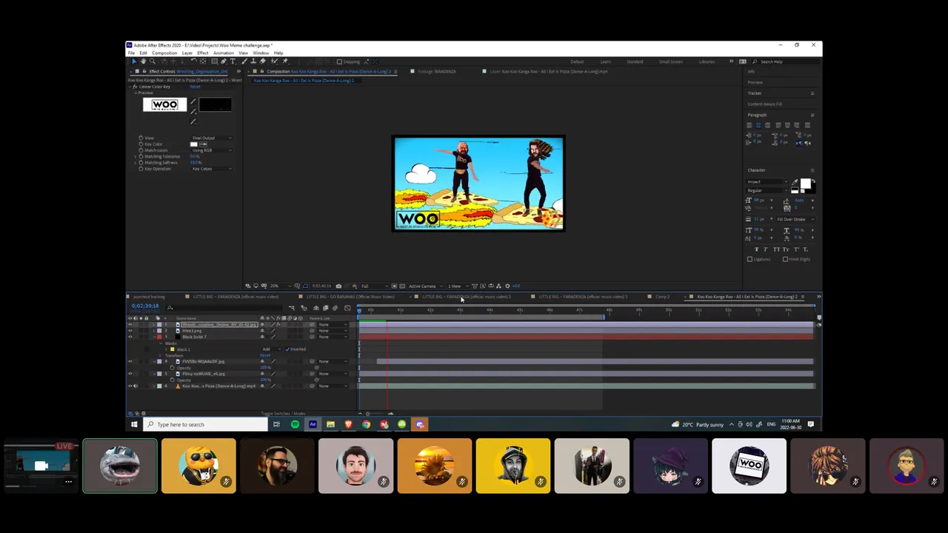The width and height of the screenshot is (948, 533).
Task: Select the Rectangle shape tool
Action: pyautogui.click(x=214, y=61)
